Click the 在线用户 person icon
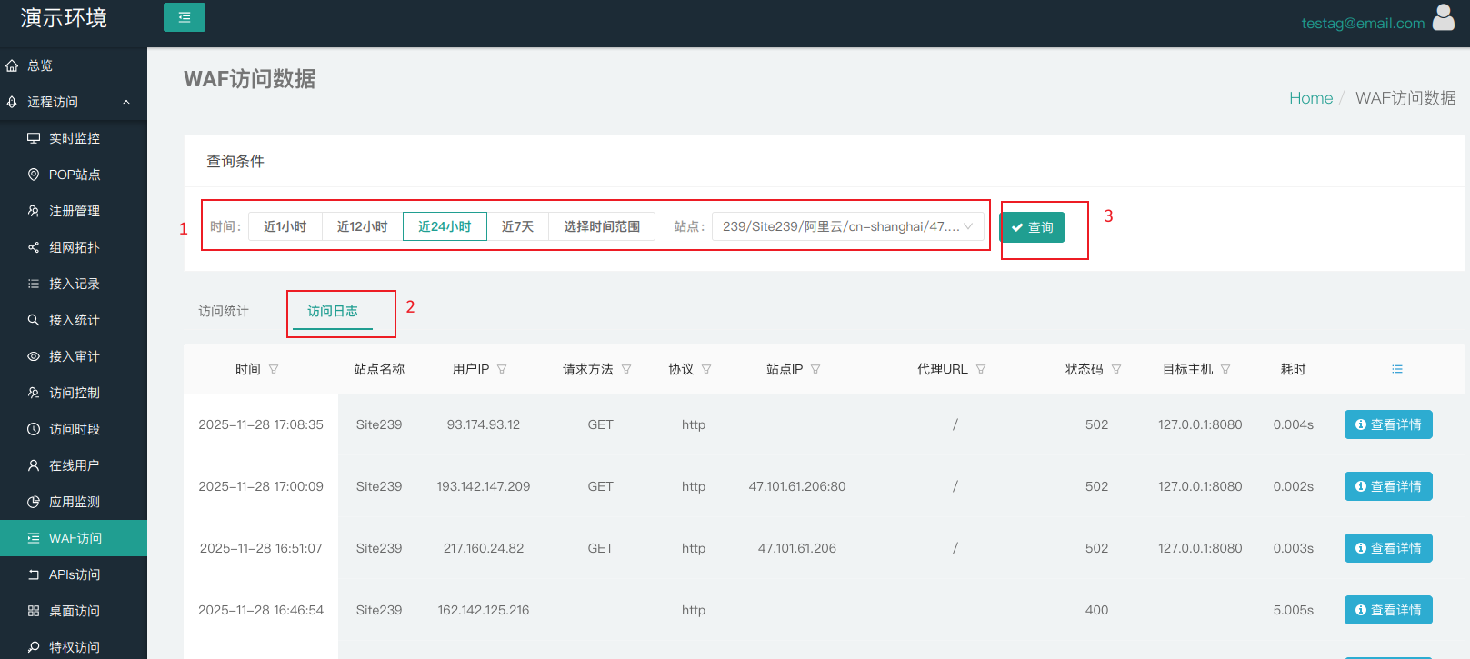This screenshot has height=659, width=1470. (34, 465)
